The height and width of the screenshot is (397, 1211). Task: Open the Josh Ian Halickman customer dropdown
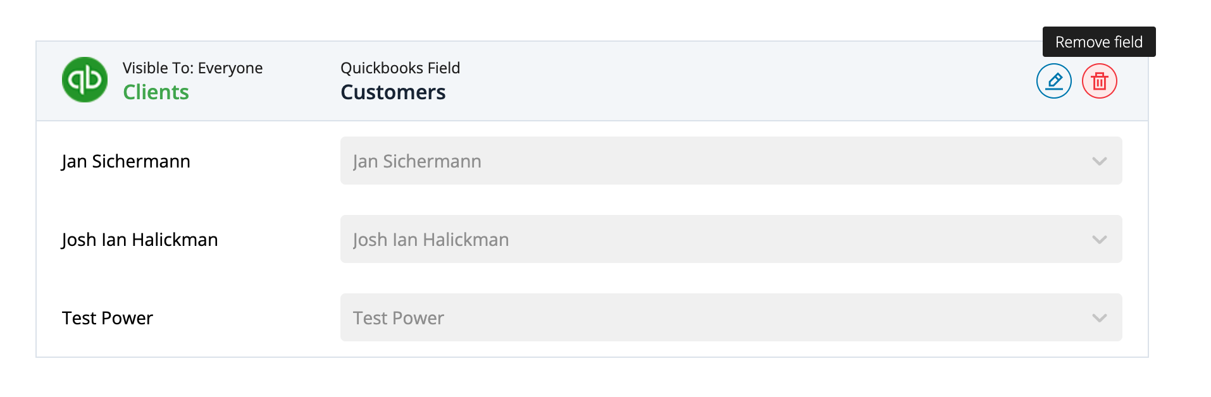click(731, 239)
